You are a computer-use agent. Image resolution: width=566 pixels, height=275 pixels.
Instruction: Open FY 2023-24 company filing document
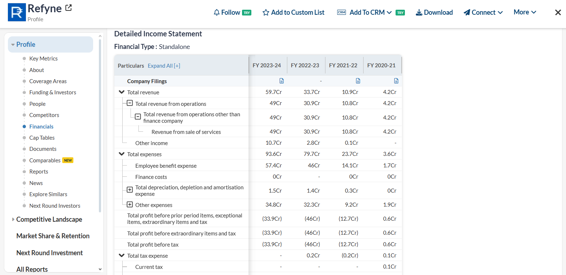[x=282, y=81]
